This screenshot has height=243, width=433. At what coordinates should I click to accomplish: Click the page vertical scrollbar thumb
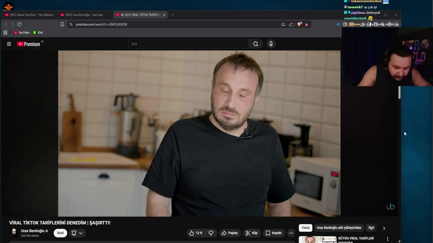(x=400, y=92)
